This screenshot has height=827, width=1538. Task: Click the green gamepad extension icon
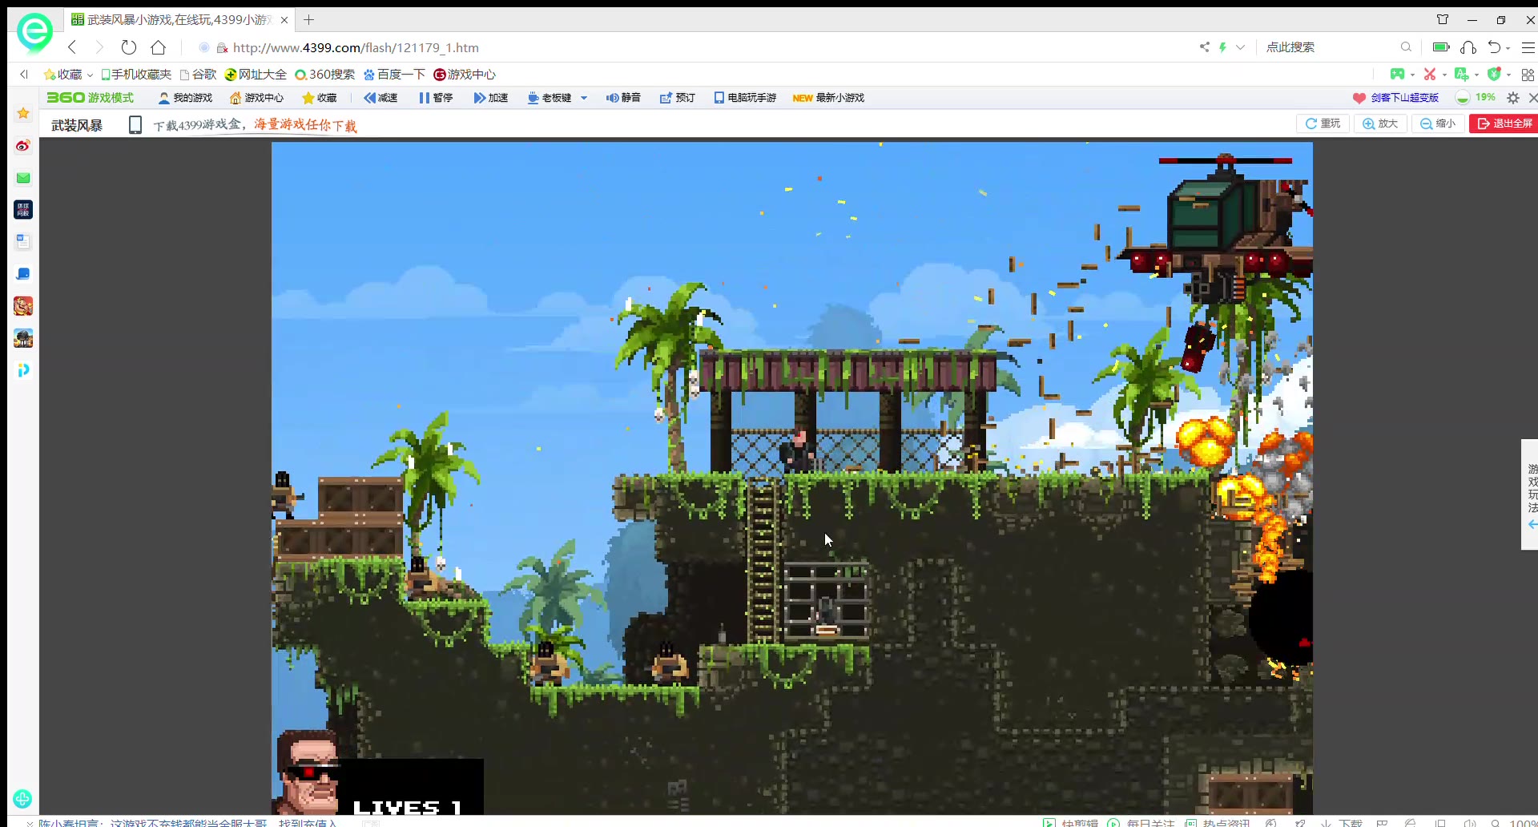click(1397, 74)
